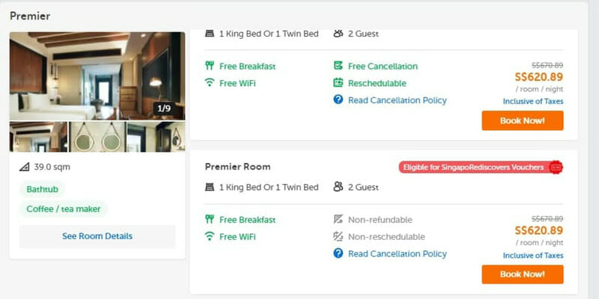
Task: Click the bed icon in lower Premier Room
Action: (x=210, y=187)
